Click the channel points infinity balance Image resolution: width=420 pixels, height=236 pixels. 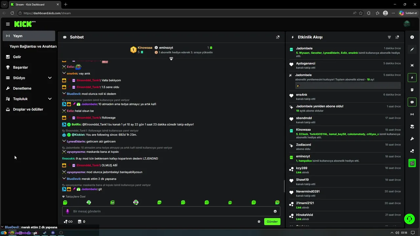(68, 222)
